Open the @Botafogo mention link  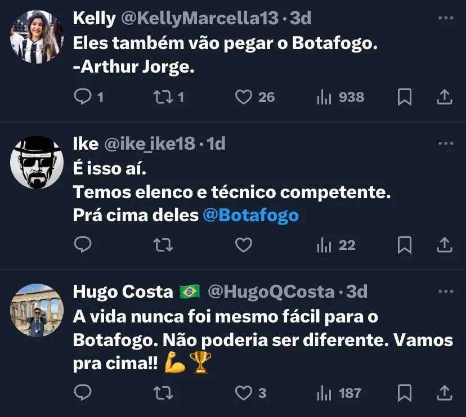click(x=250, y=216)
